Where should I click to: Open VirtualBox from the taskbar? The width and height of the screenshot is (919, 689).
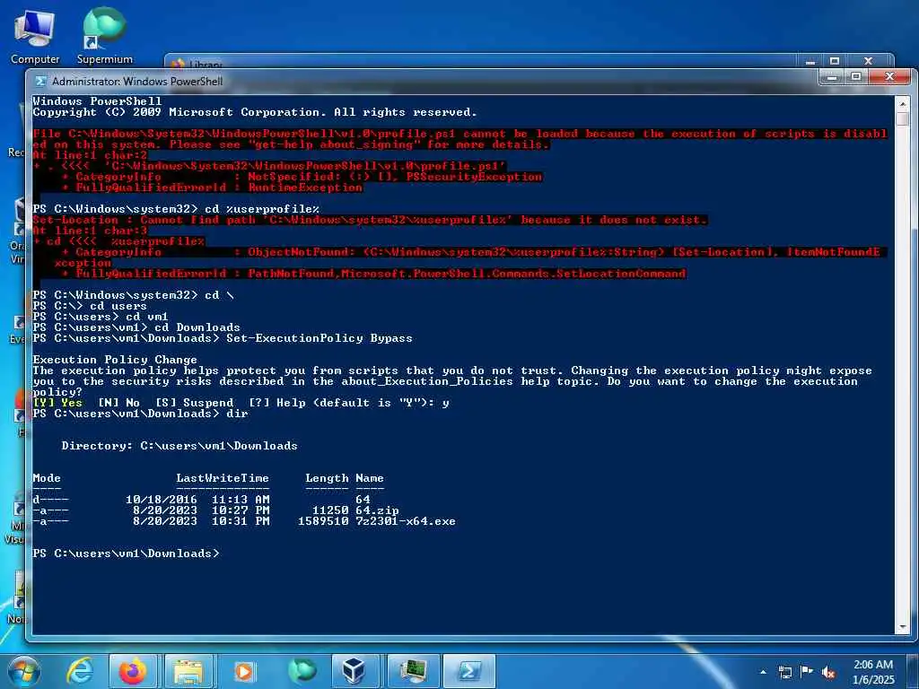coord(356,671)
